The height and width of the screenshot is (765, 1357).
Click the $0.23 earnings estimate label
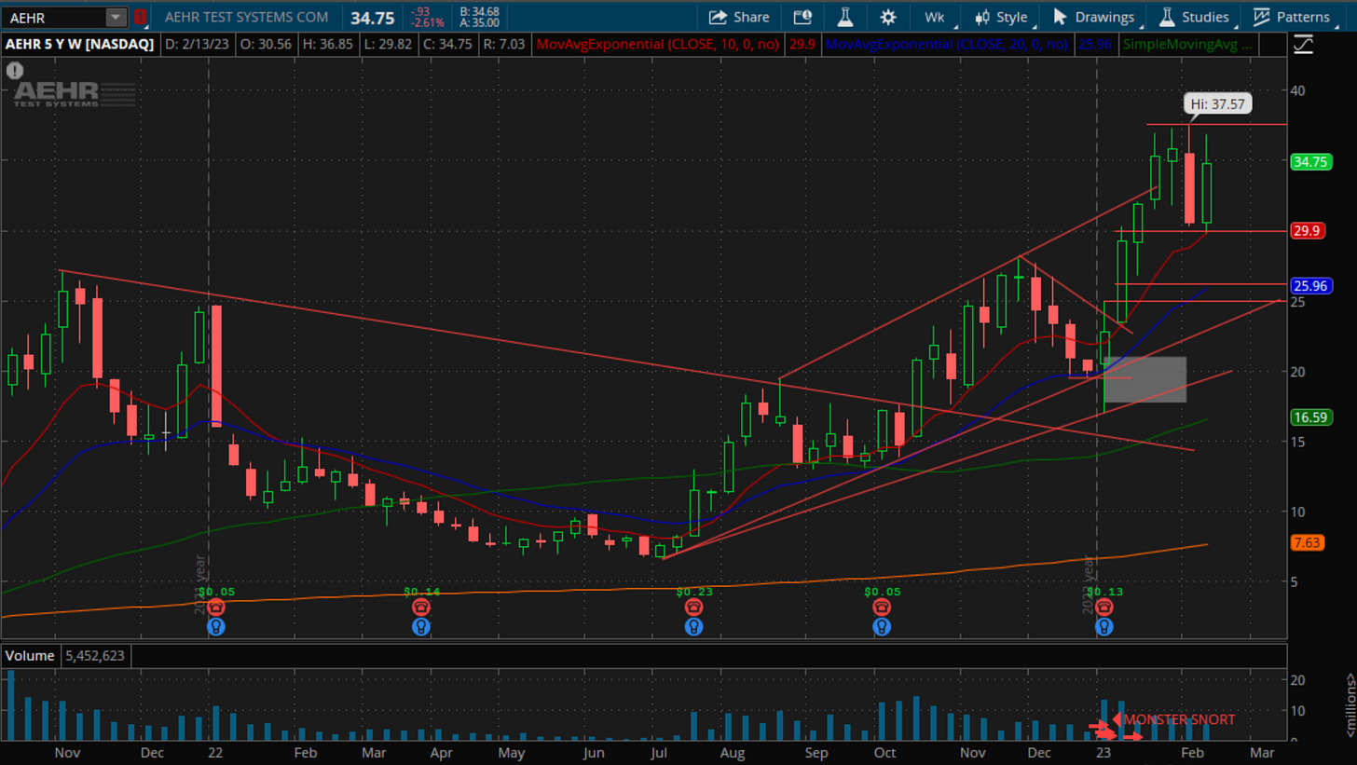[695, 592]
